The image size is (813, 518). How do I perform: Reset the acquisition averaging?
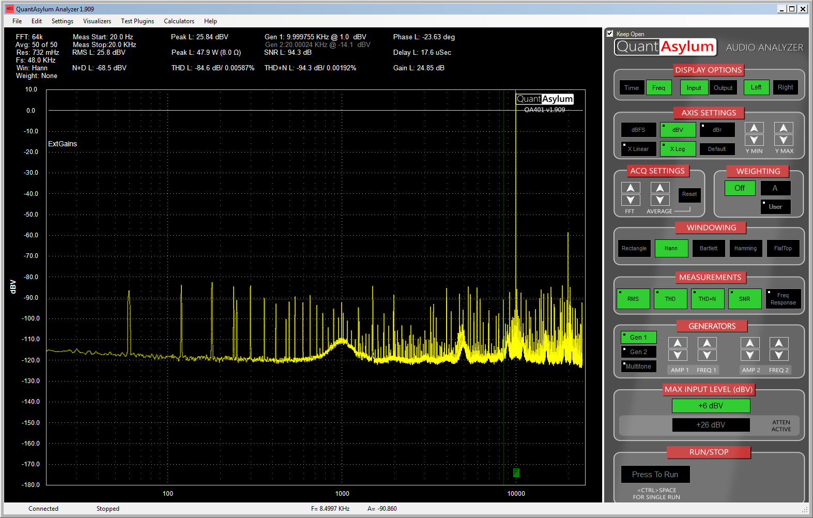[x=689, y=194]
